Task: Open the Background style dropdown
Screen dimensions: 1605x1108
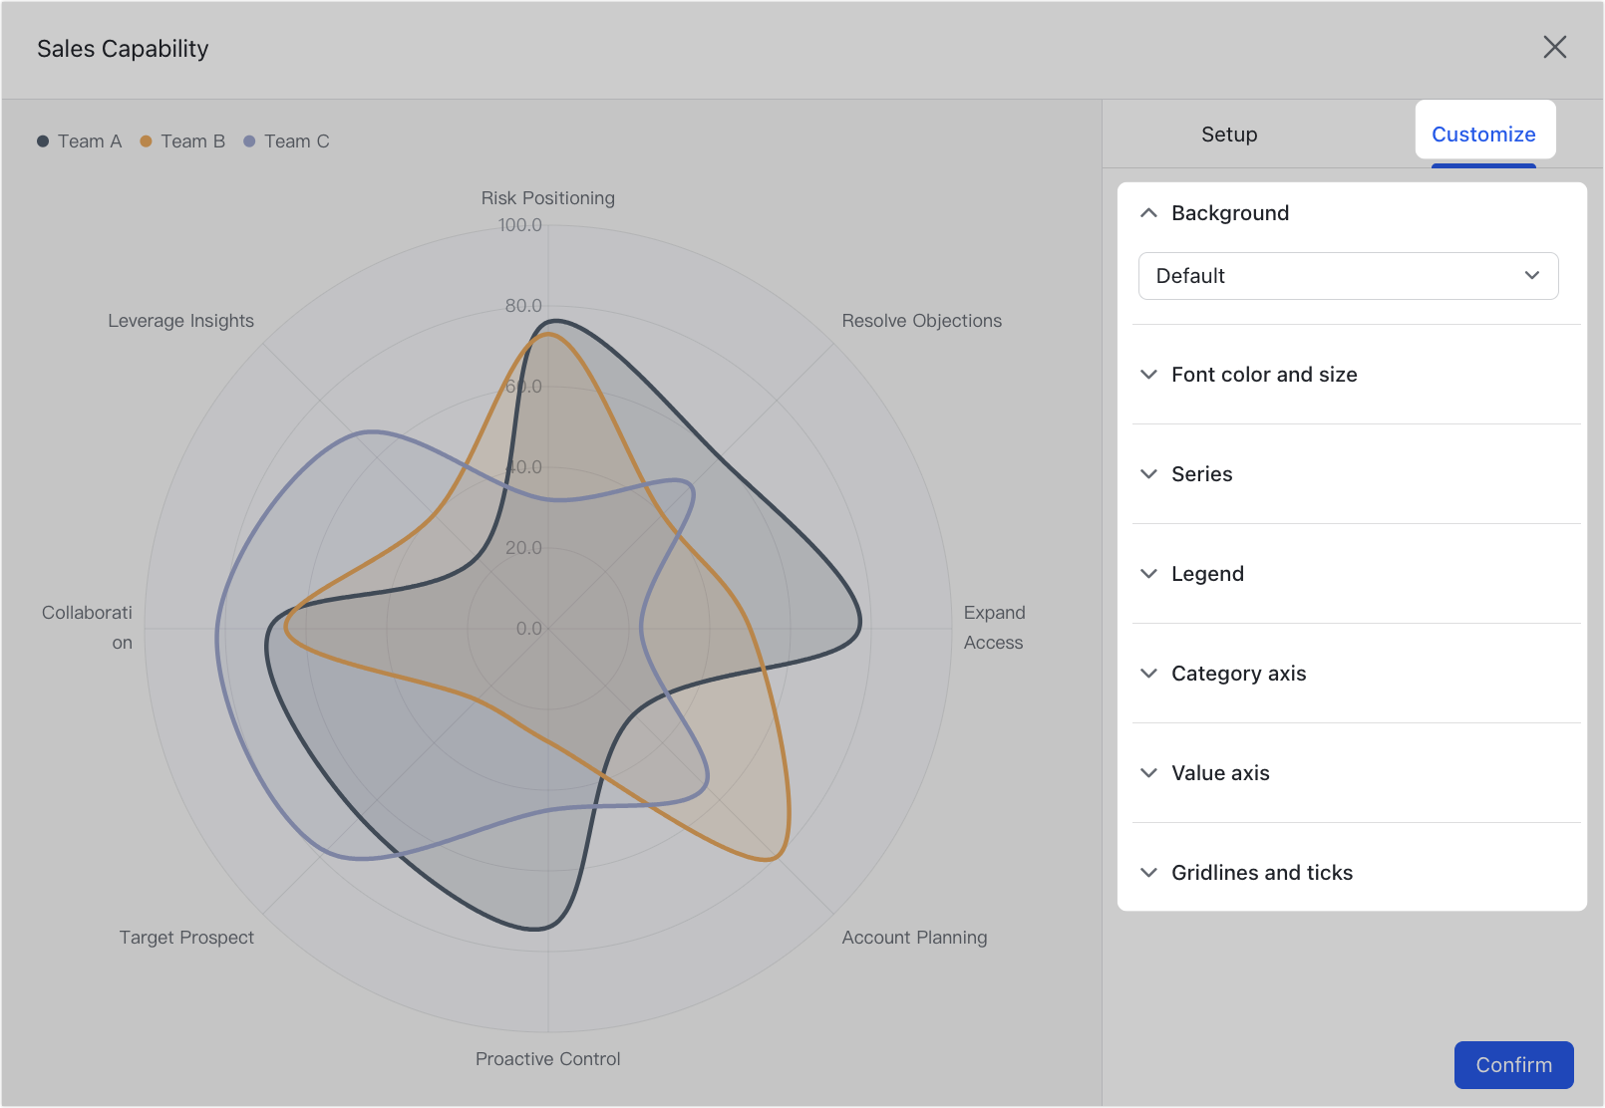Action: click(1348, 276)
